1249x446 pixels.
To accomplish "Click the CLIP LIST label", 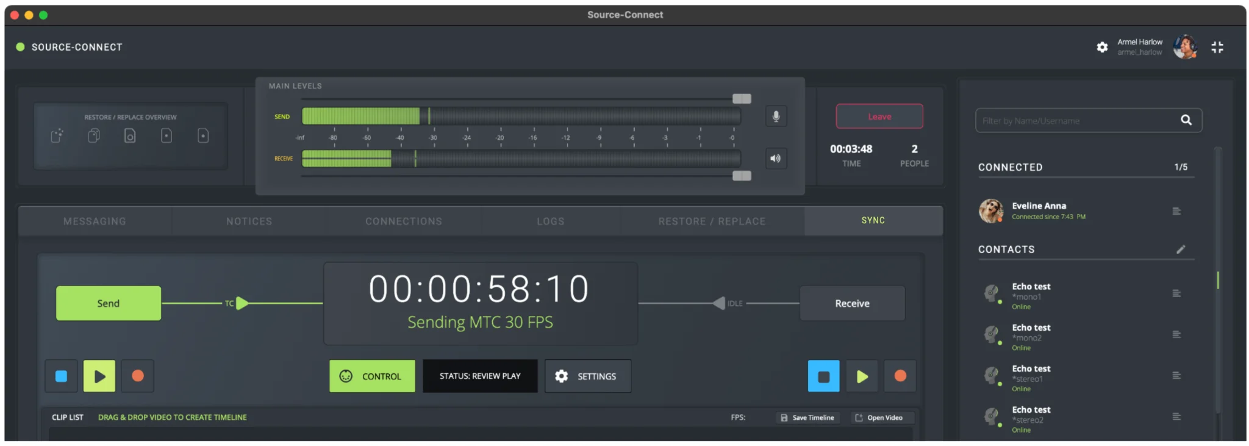I will 68,417.
